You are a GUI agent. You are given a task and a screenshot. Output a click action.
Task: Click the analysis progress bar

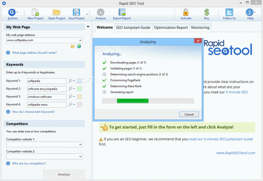pos(148,101)
